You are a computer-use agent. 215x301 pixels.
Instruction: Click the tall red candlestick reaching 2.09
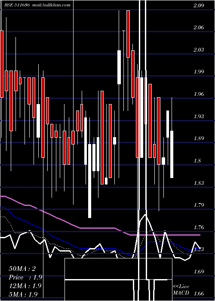point(128,34)
